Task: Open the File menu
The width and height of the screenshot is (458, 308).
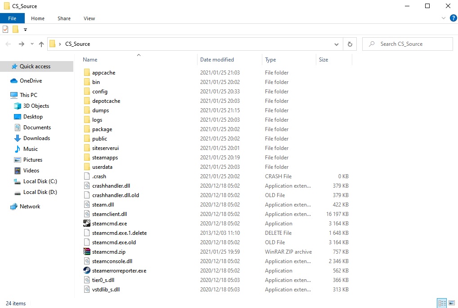Action: pyautogui.click(x=12, y=18)
